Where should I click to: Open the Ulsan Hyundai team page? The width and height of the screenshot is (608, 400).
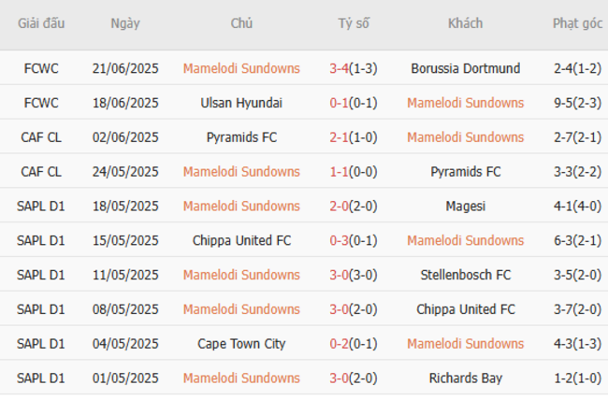(241, 103)
